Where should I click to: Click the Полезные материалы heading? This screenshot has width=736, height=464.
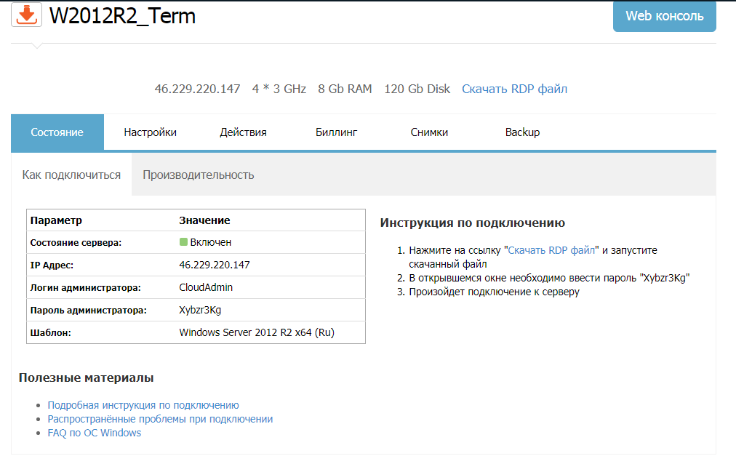coord(86,377)
